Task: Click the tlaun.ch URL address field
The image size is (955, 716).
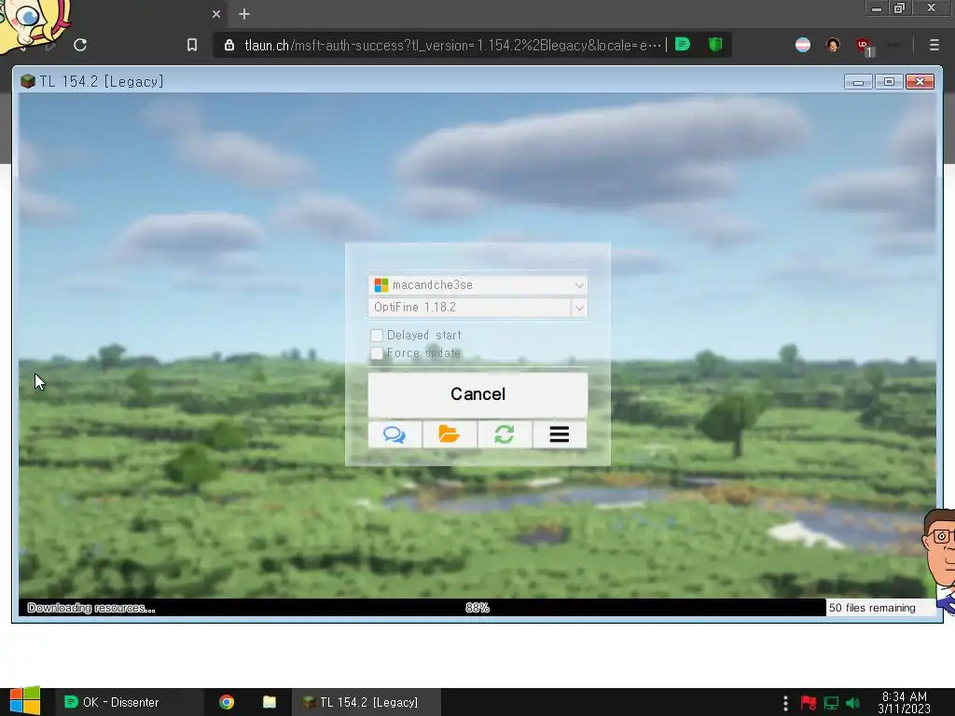Action: point(452,45)
